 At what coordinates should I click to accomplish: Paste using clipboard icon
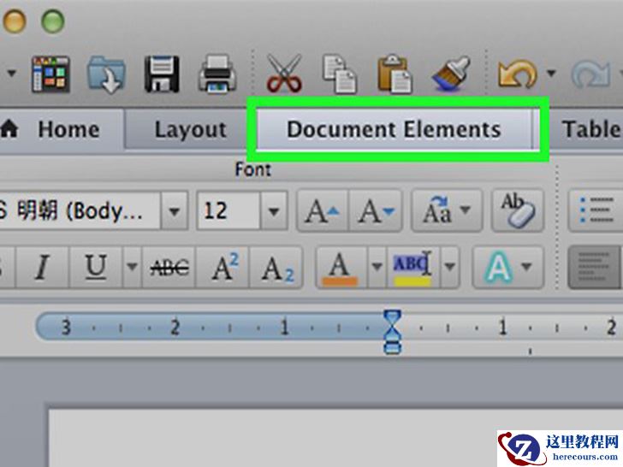[395, 74]
